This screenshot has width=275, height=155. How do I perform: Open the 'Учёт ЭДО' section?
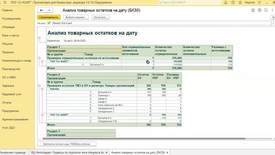(x=9, y=128)
